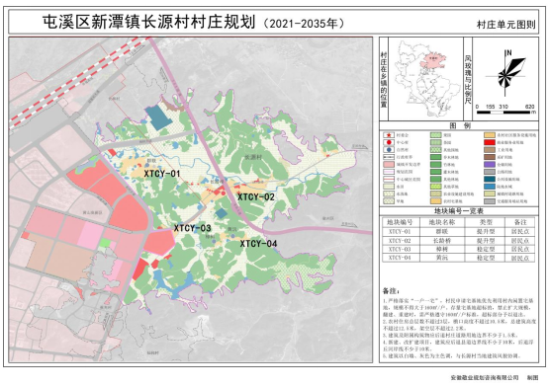Click the bright red commercial land legend swatch
Viewport: 548px width, 387px height.
[x=490, y=142]
